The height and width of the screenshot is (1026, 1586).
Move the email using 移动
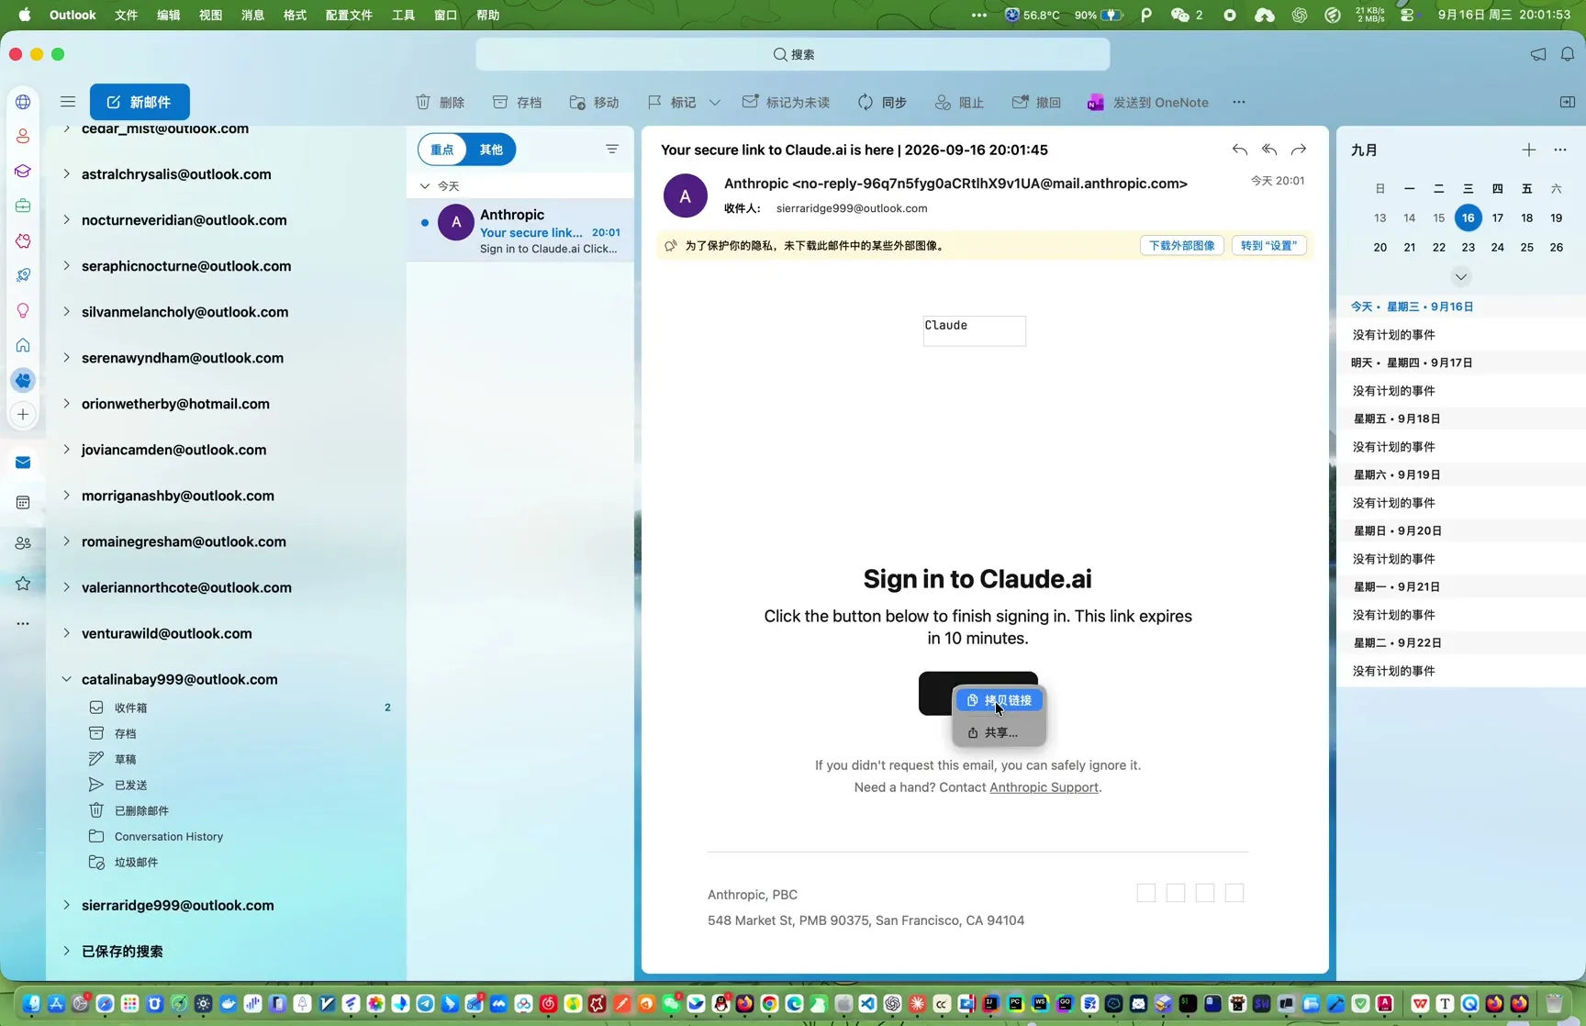click(x=594, y=102)
